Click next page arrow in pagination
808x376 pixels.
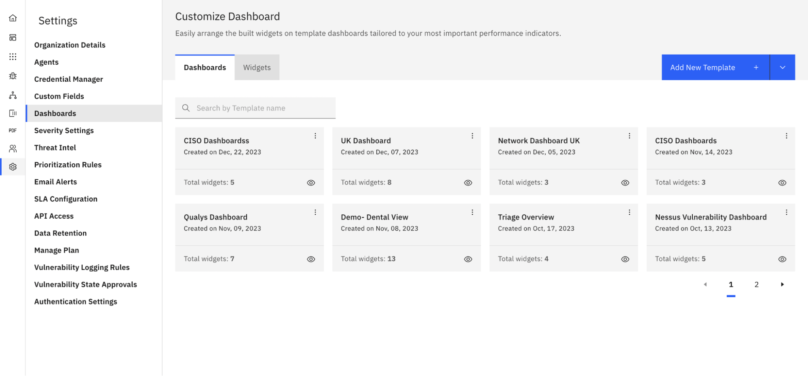782,285
